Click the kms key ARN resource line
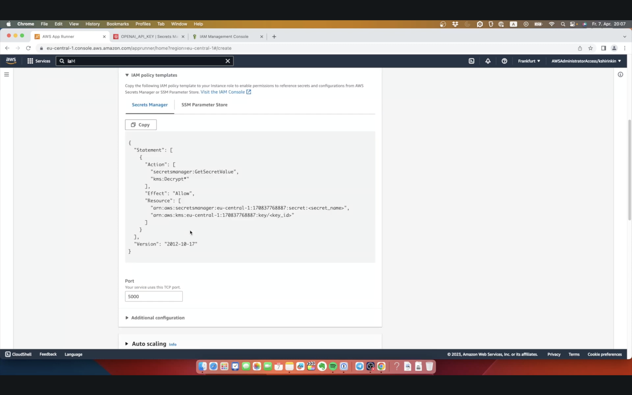The height and width of the screenshot is (395, 632). pos(222,215)
